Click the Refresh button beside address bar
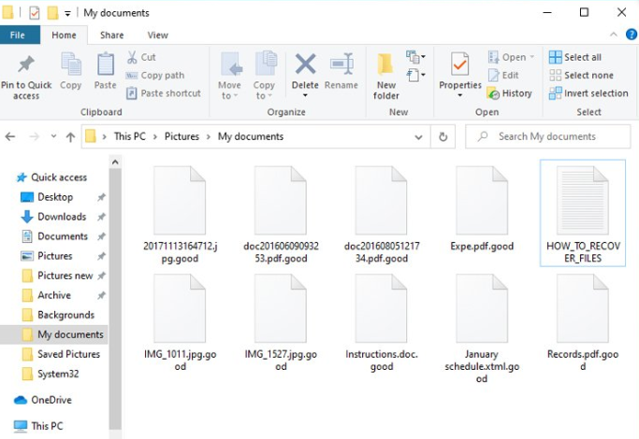The image size is (639, 439). (x=444, y=136)
